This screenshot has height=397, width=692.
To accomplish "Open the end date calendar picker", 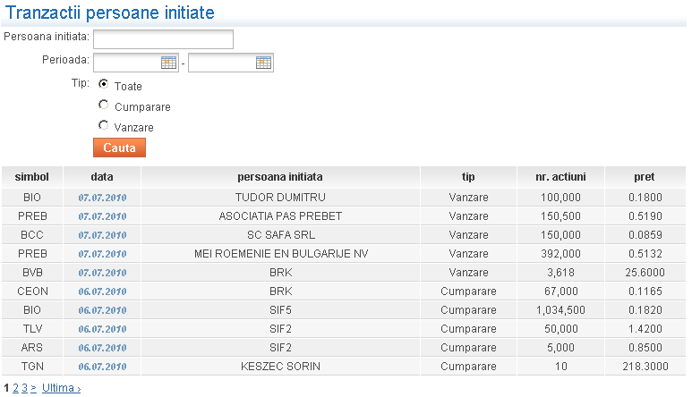I will (263, 63).
